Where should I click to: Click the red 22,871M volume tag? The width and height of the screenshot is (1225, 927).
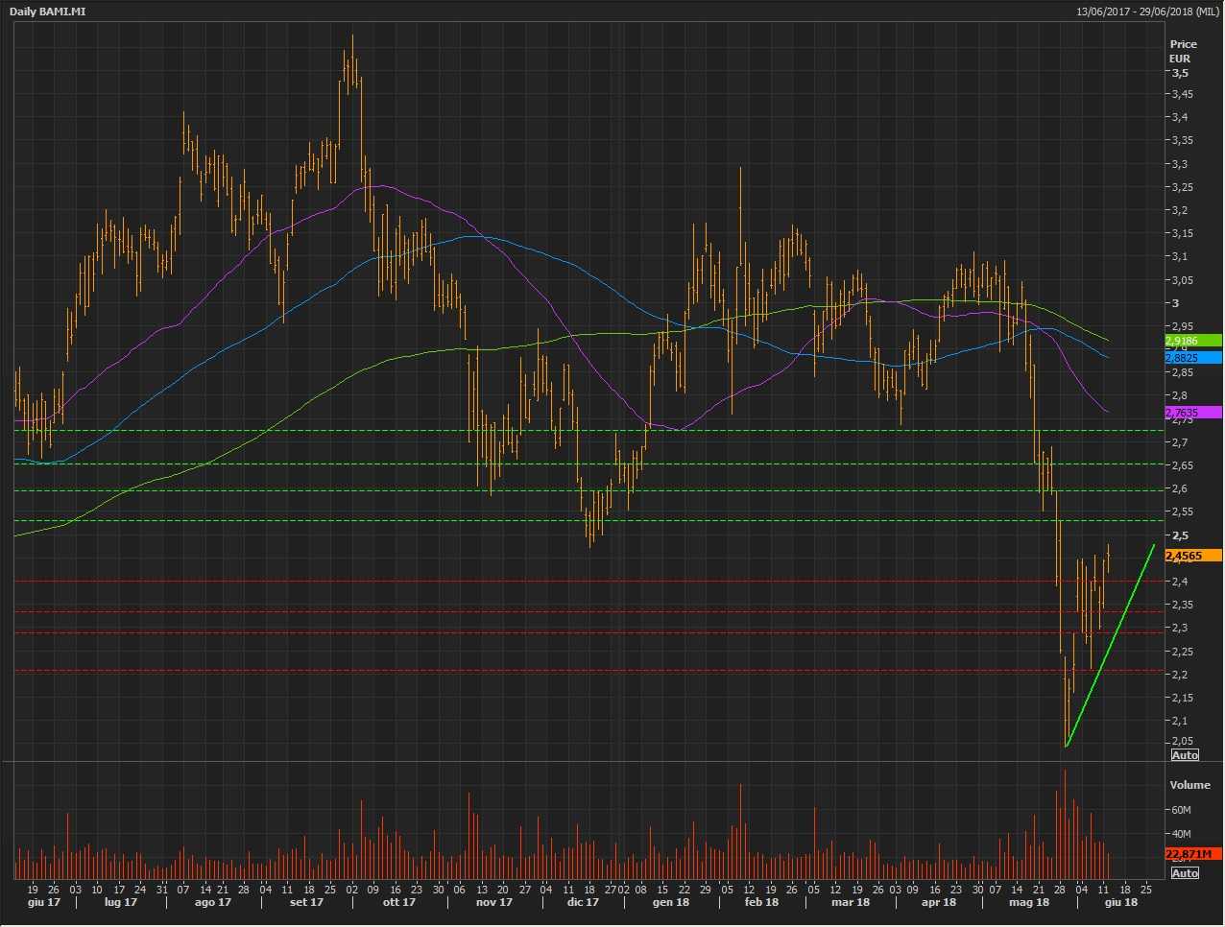1192,854
